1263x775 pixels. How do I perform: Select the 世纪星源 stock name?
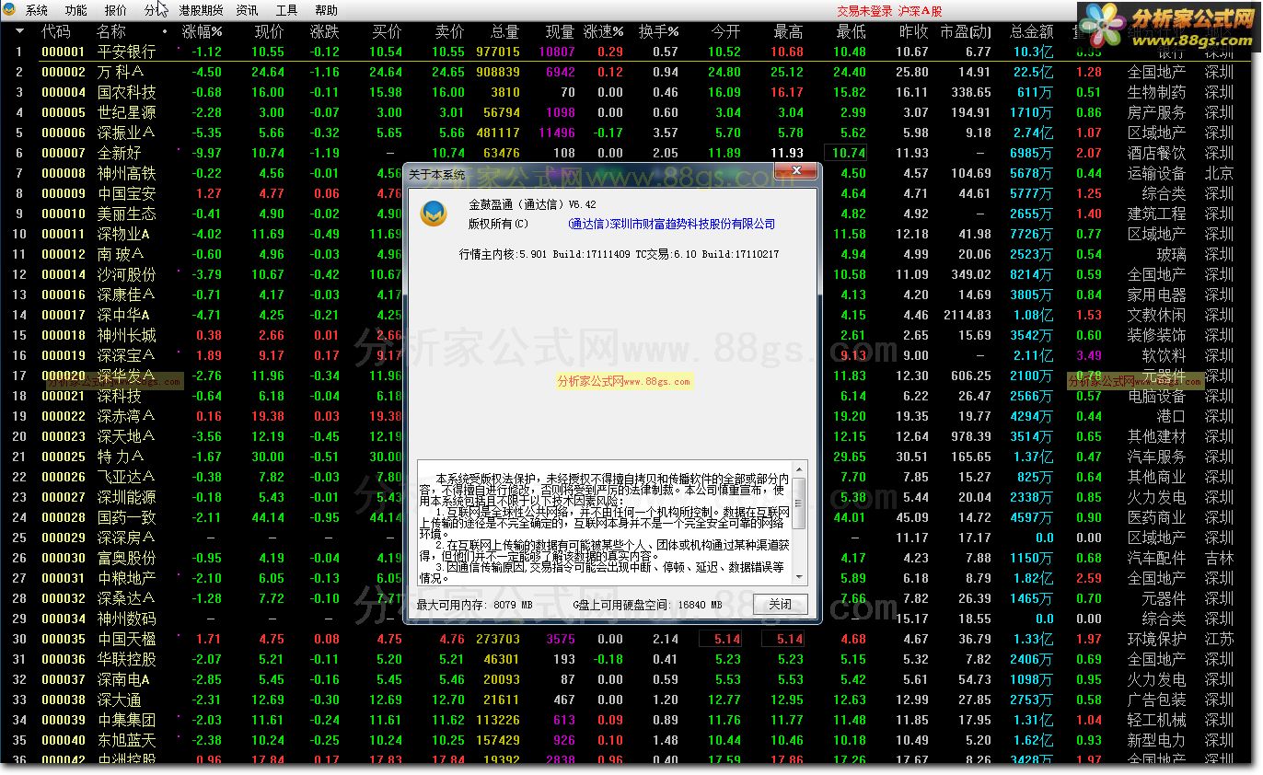[127, 112]
